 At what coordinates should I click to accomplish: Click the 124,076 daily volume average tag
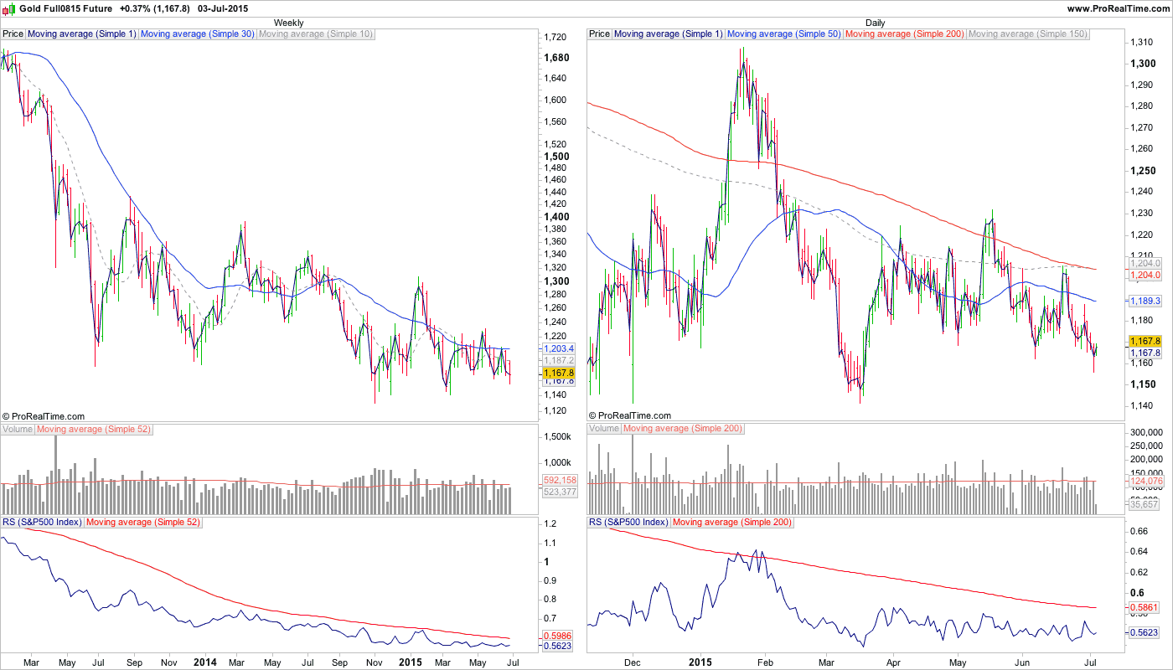coord(1145,481)
